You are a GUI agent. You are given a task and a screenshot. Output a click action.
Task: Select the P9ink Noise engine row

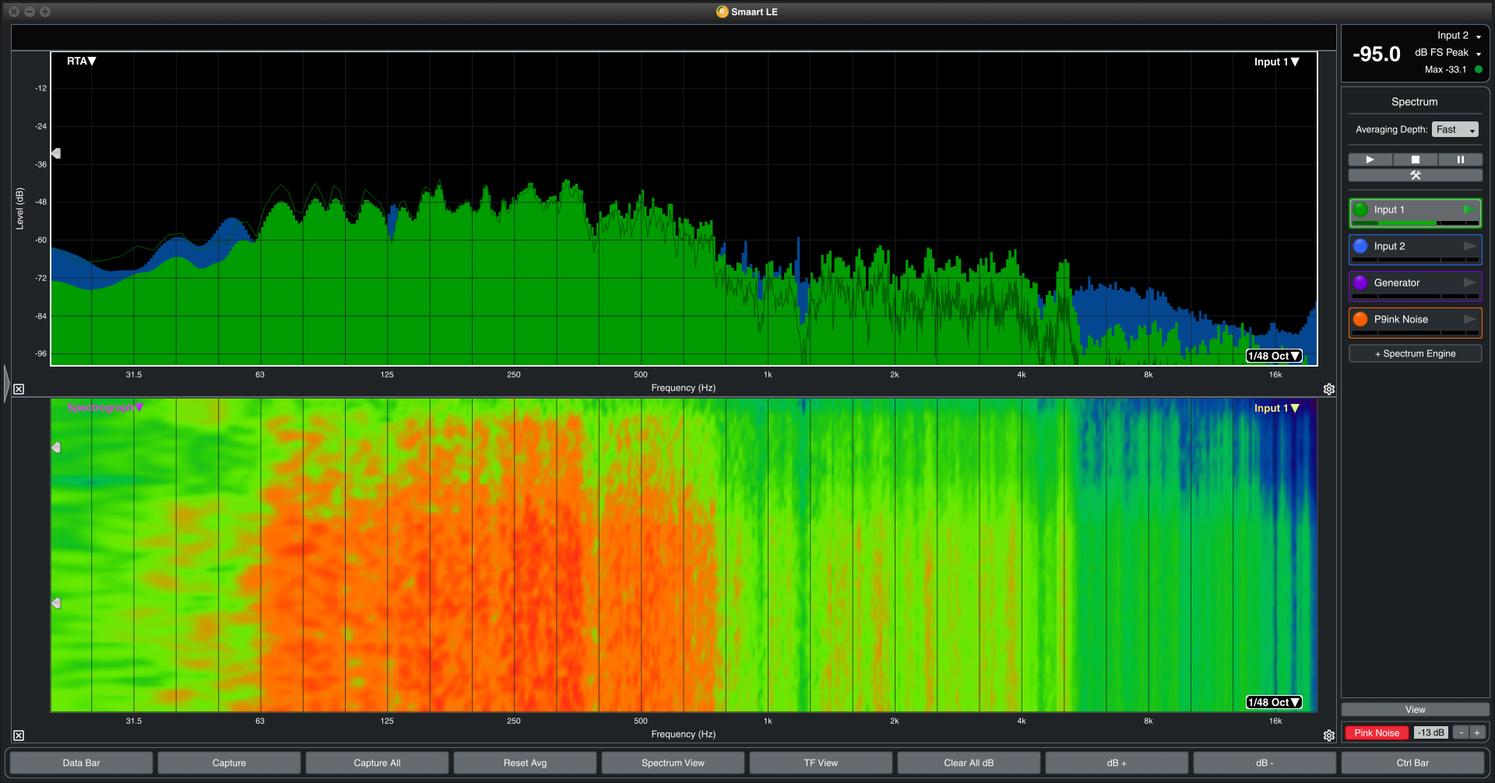coord(1416,323)
